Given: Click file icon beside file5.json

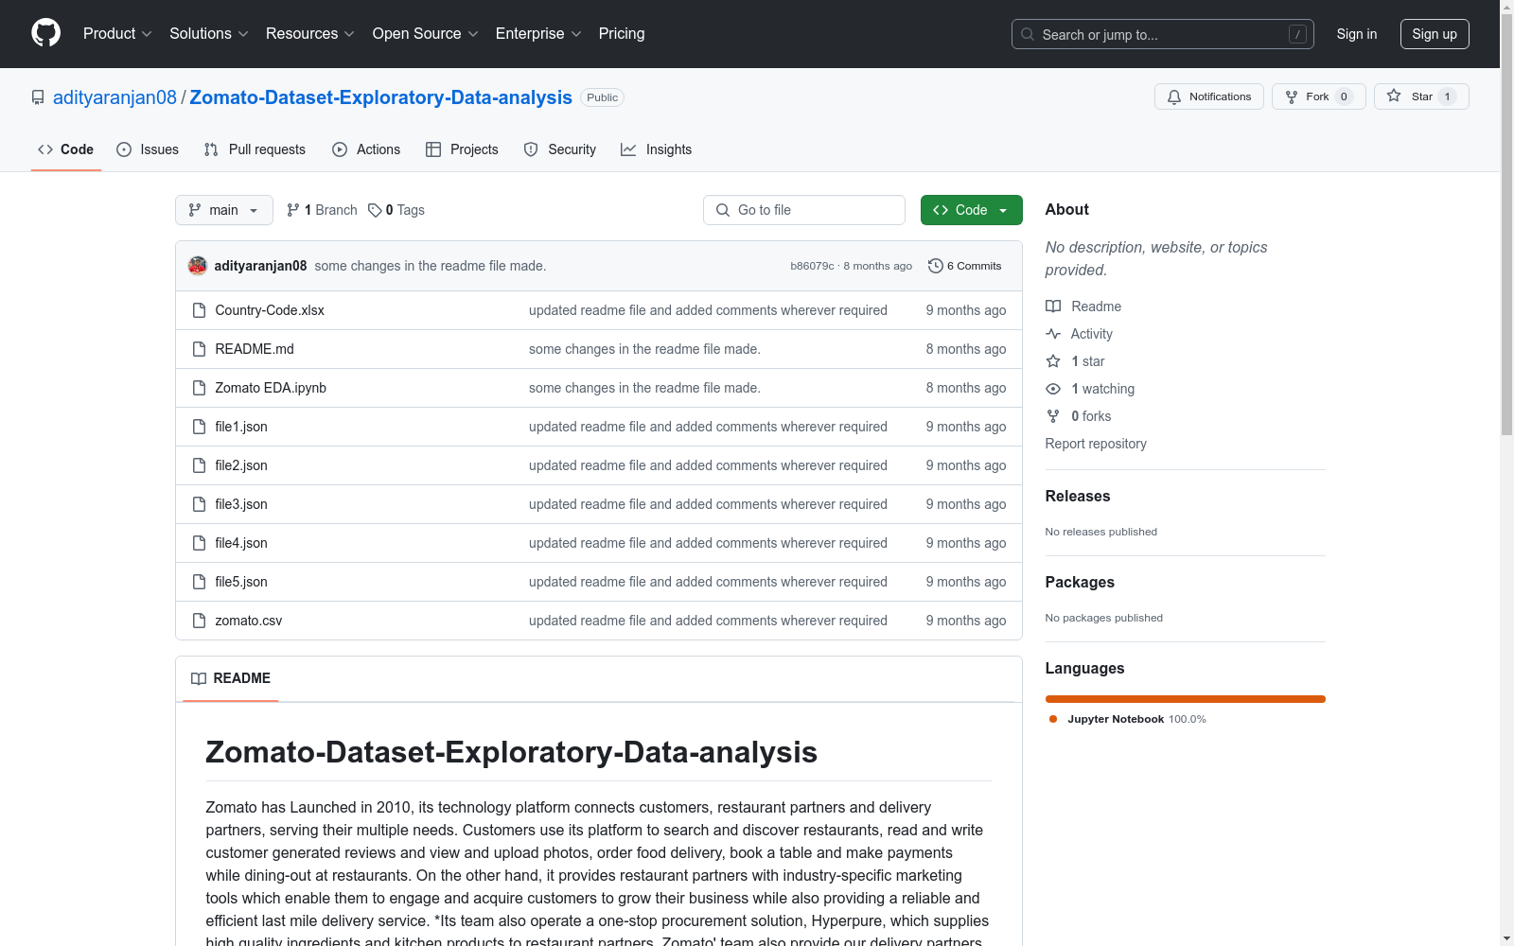Looking at the screenshot, I should [199, 582].
